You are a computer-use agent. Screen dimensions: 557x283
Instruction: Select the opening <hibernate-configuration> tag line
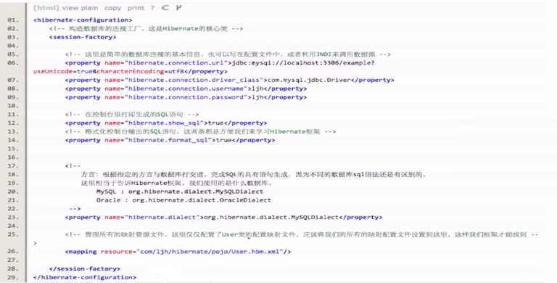(83, 20)
